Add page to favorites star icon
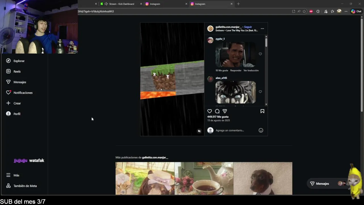The image size is (364, 205). click(x=304, y=11)
